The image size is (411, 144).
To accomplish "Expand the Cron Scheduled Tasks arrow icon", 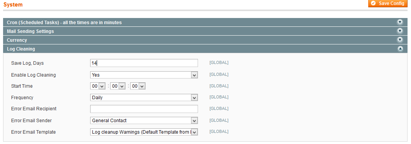I will [x=400, y=22].
